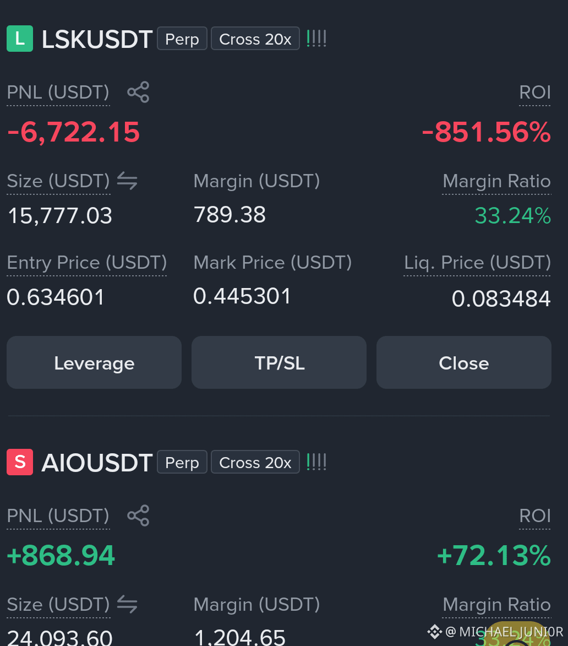Open Leverage settings for LSKUSDT
Image resolution: width=568 pixels, height=646 pixels.
pyautogui.click(x=94, y=362)
